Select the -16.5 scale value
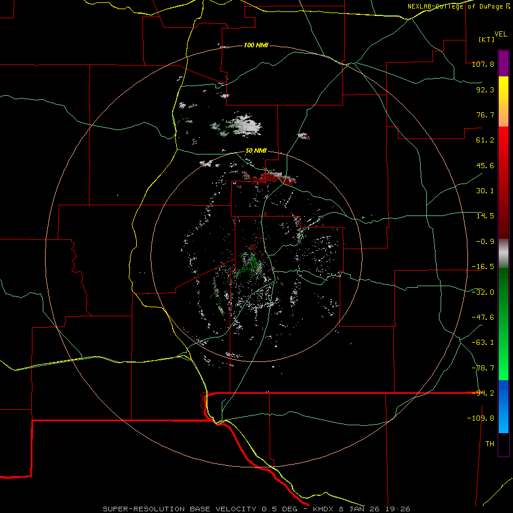Screen dimensions: 513x513 (483, 267)
